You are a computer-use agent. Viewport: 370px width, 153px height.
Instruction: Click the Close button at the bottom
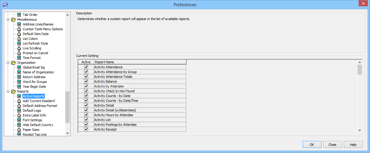[333, 145]
